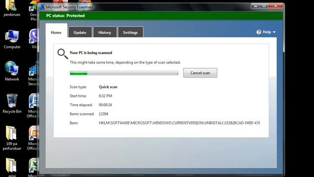Select the Google Photos desktop shortcut

click(x=34, y=11)
